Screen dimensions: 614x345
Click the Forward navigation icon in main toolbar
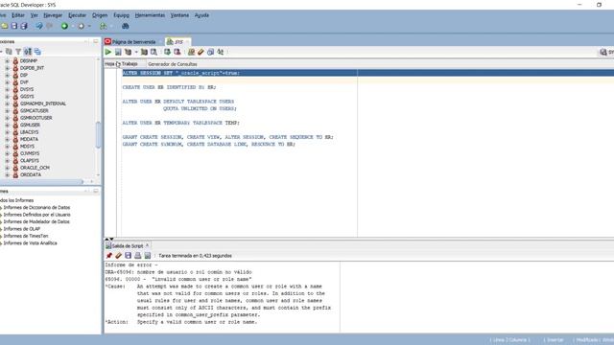click(81, 26)
